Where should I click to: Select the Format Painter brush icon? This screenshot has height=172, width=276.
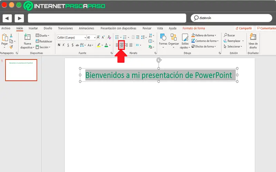click(x=11, y=47)
